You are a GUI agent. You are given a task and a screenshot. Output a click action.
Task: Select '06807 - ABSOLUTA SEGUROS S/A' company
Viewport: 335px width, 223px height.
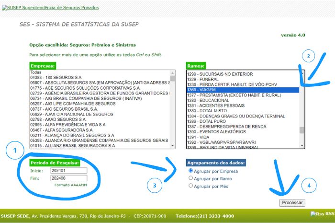point(100,82)
